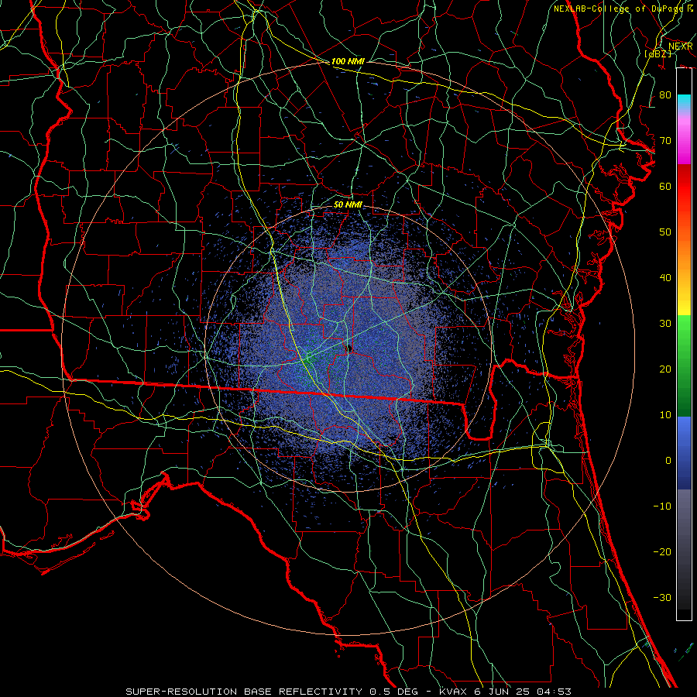Viewport: 697px width, 697px height.
Task: Click the -10 value on the color scale
Action: (662, 506)
